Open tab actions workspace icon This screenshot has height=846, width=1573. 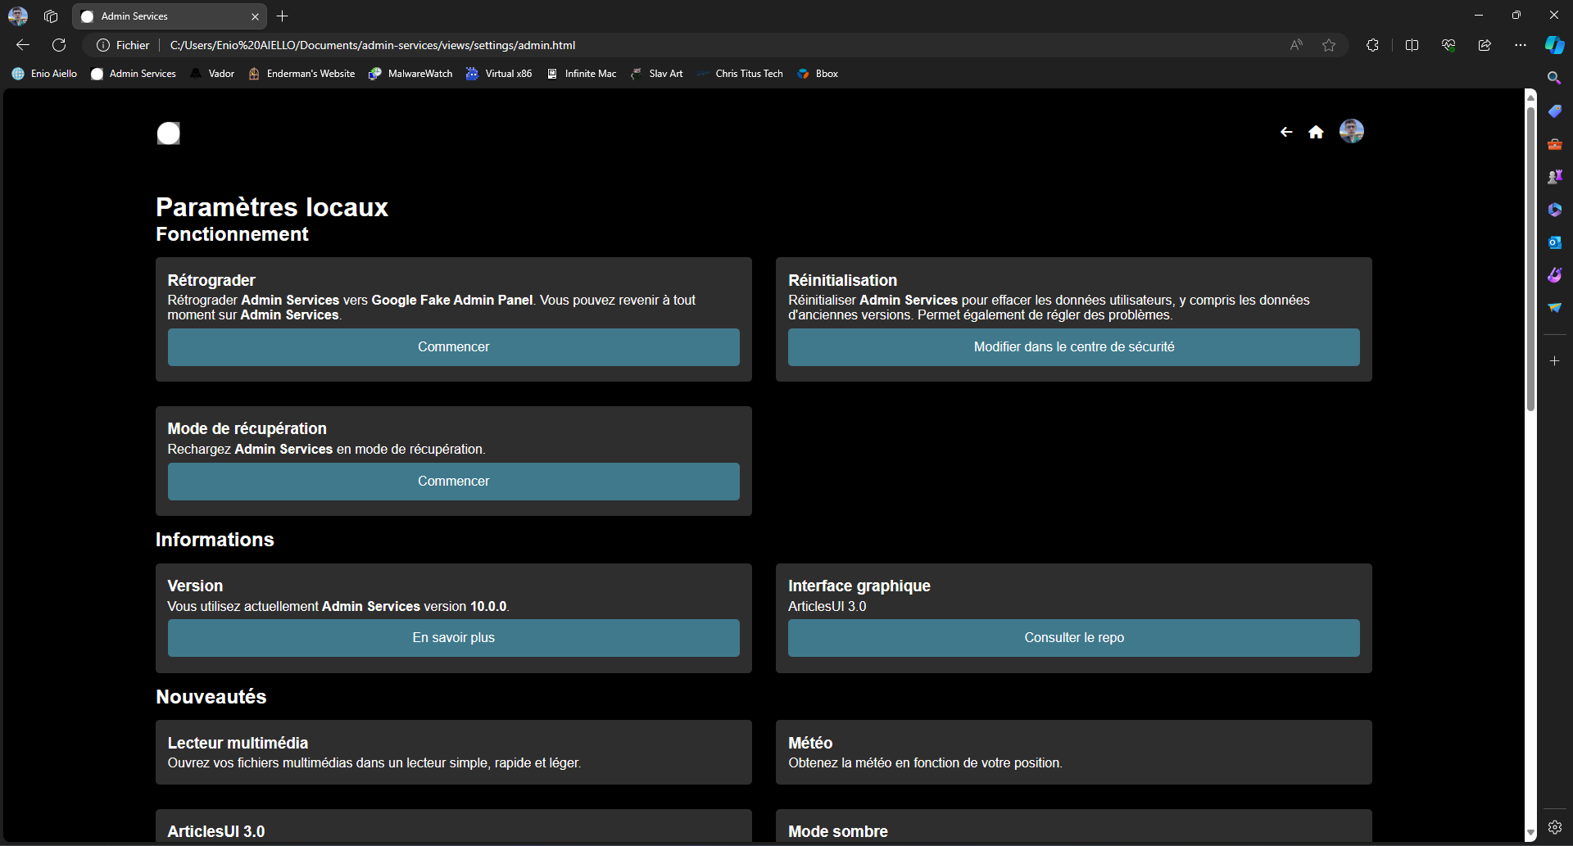tap(51, 16)
